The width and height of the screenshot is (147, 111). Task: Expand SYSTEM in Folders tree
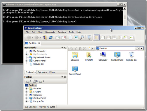[x=27, y=92]
